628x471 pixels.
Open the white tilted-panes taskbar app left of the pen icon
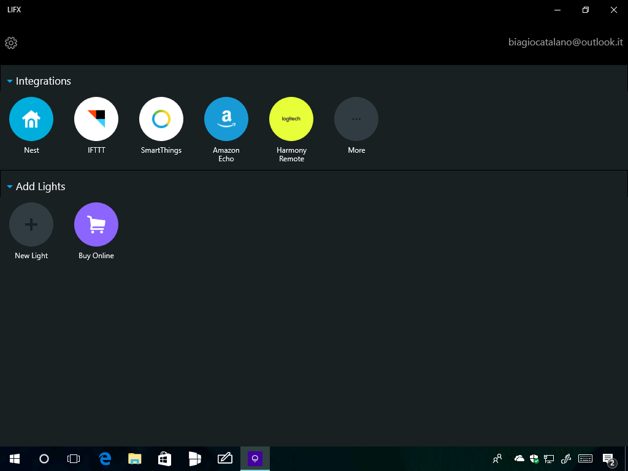(x=194, y=459)
